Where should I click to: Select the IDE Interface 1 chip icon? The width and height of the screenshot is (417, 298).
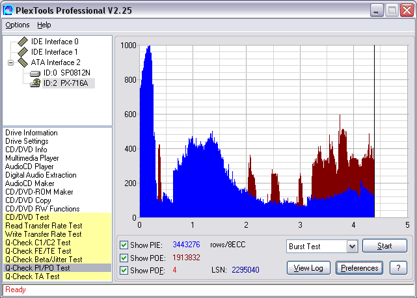tap(23, 52)
